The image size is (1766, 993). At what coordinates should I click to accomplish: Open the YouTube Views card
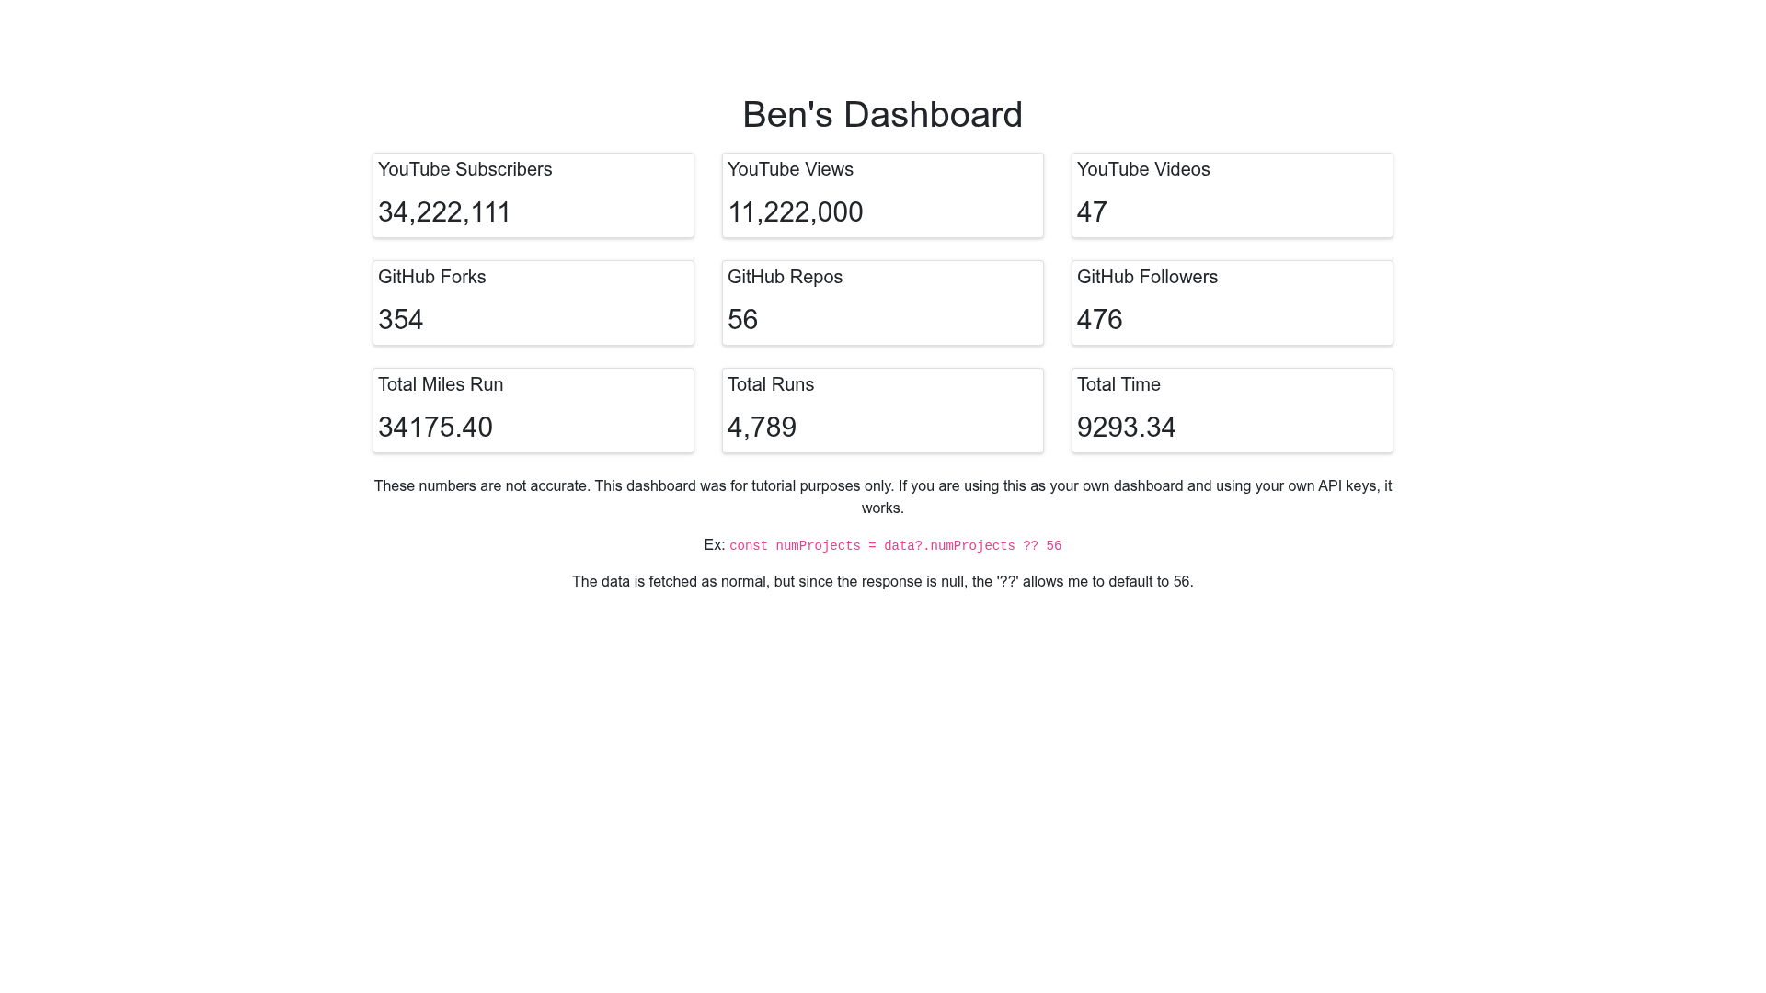point(883,196)
